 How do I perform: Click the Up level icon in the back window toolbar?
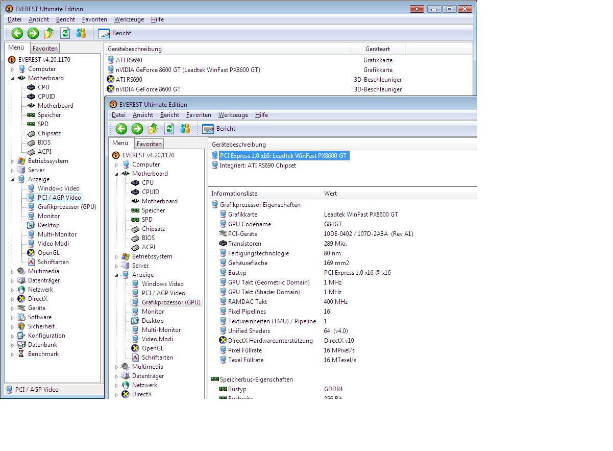(49, 33)
